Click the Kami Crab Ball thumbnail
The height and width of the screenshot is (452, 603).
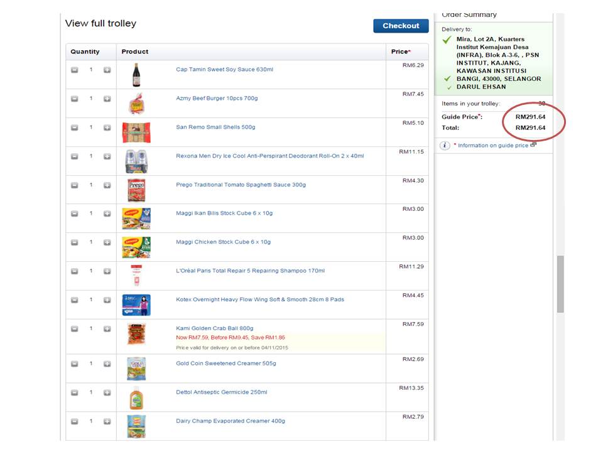coord(136,334)
